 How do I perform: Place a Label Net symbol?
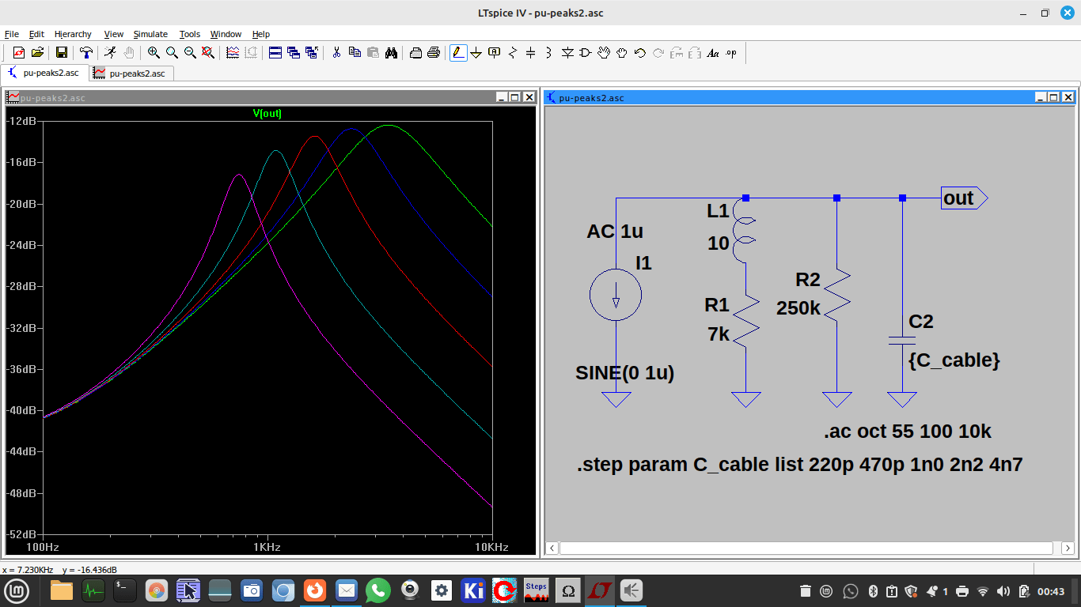pos(495,53)
